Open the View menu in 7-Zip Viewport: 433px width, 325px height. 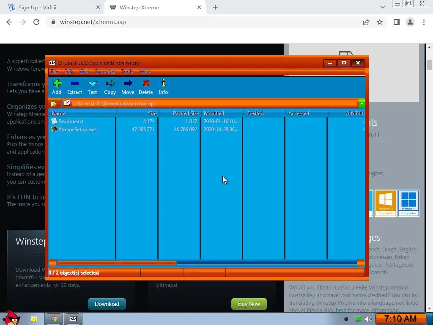84,72
